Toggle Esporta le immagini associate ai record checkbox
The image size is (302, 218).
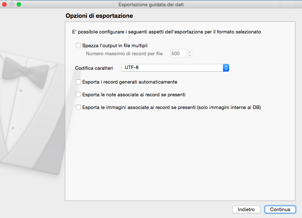(78, 107)
